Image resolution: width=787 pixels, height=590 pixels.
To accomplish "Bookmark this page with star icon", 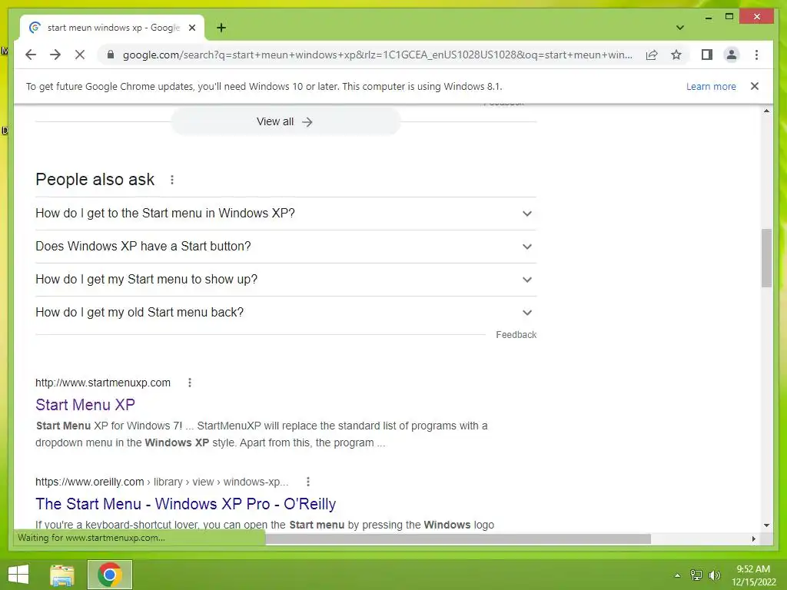I will click(x=676, y=55).
